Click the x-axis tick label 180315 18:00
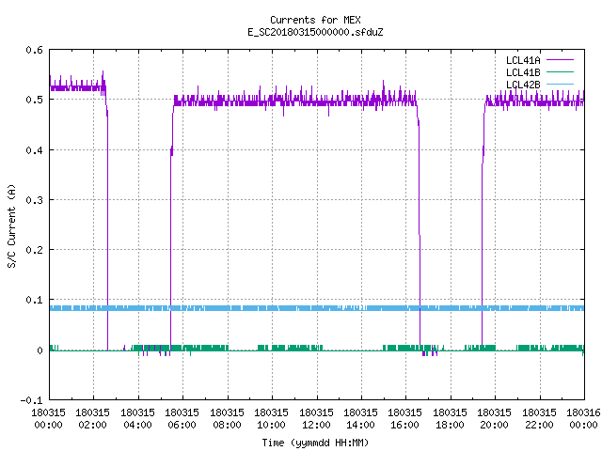The width and height of the screenshot is (602, 451). coord(450,418)
